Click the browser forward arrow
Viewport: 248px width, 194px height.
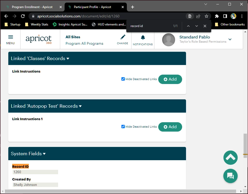point(15,16)
